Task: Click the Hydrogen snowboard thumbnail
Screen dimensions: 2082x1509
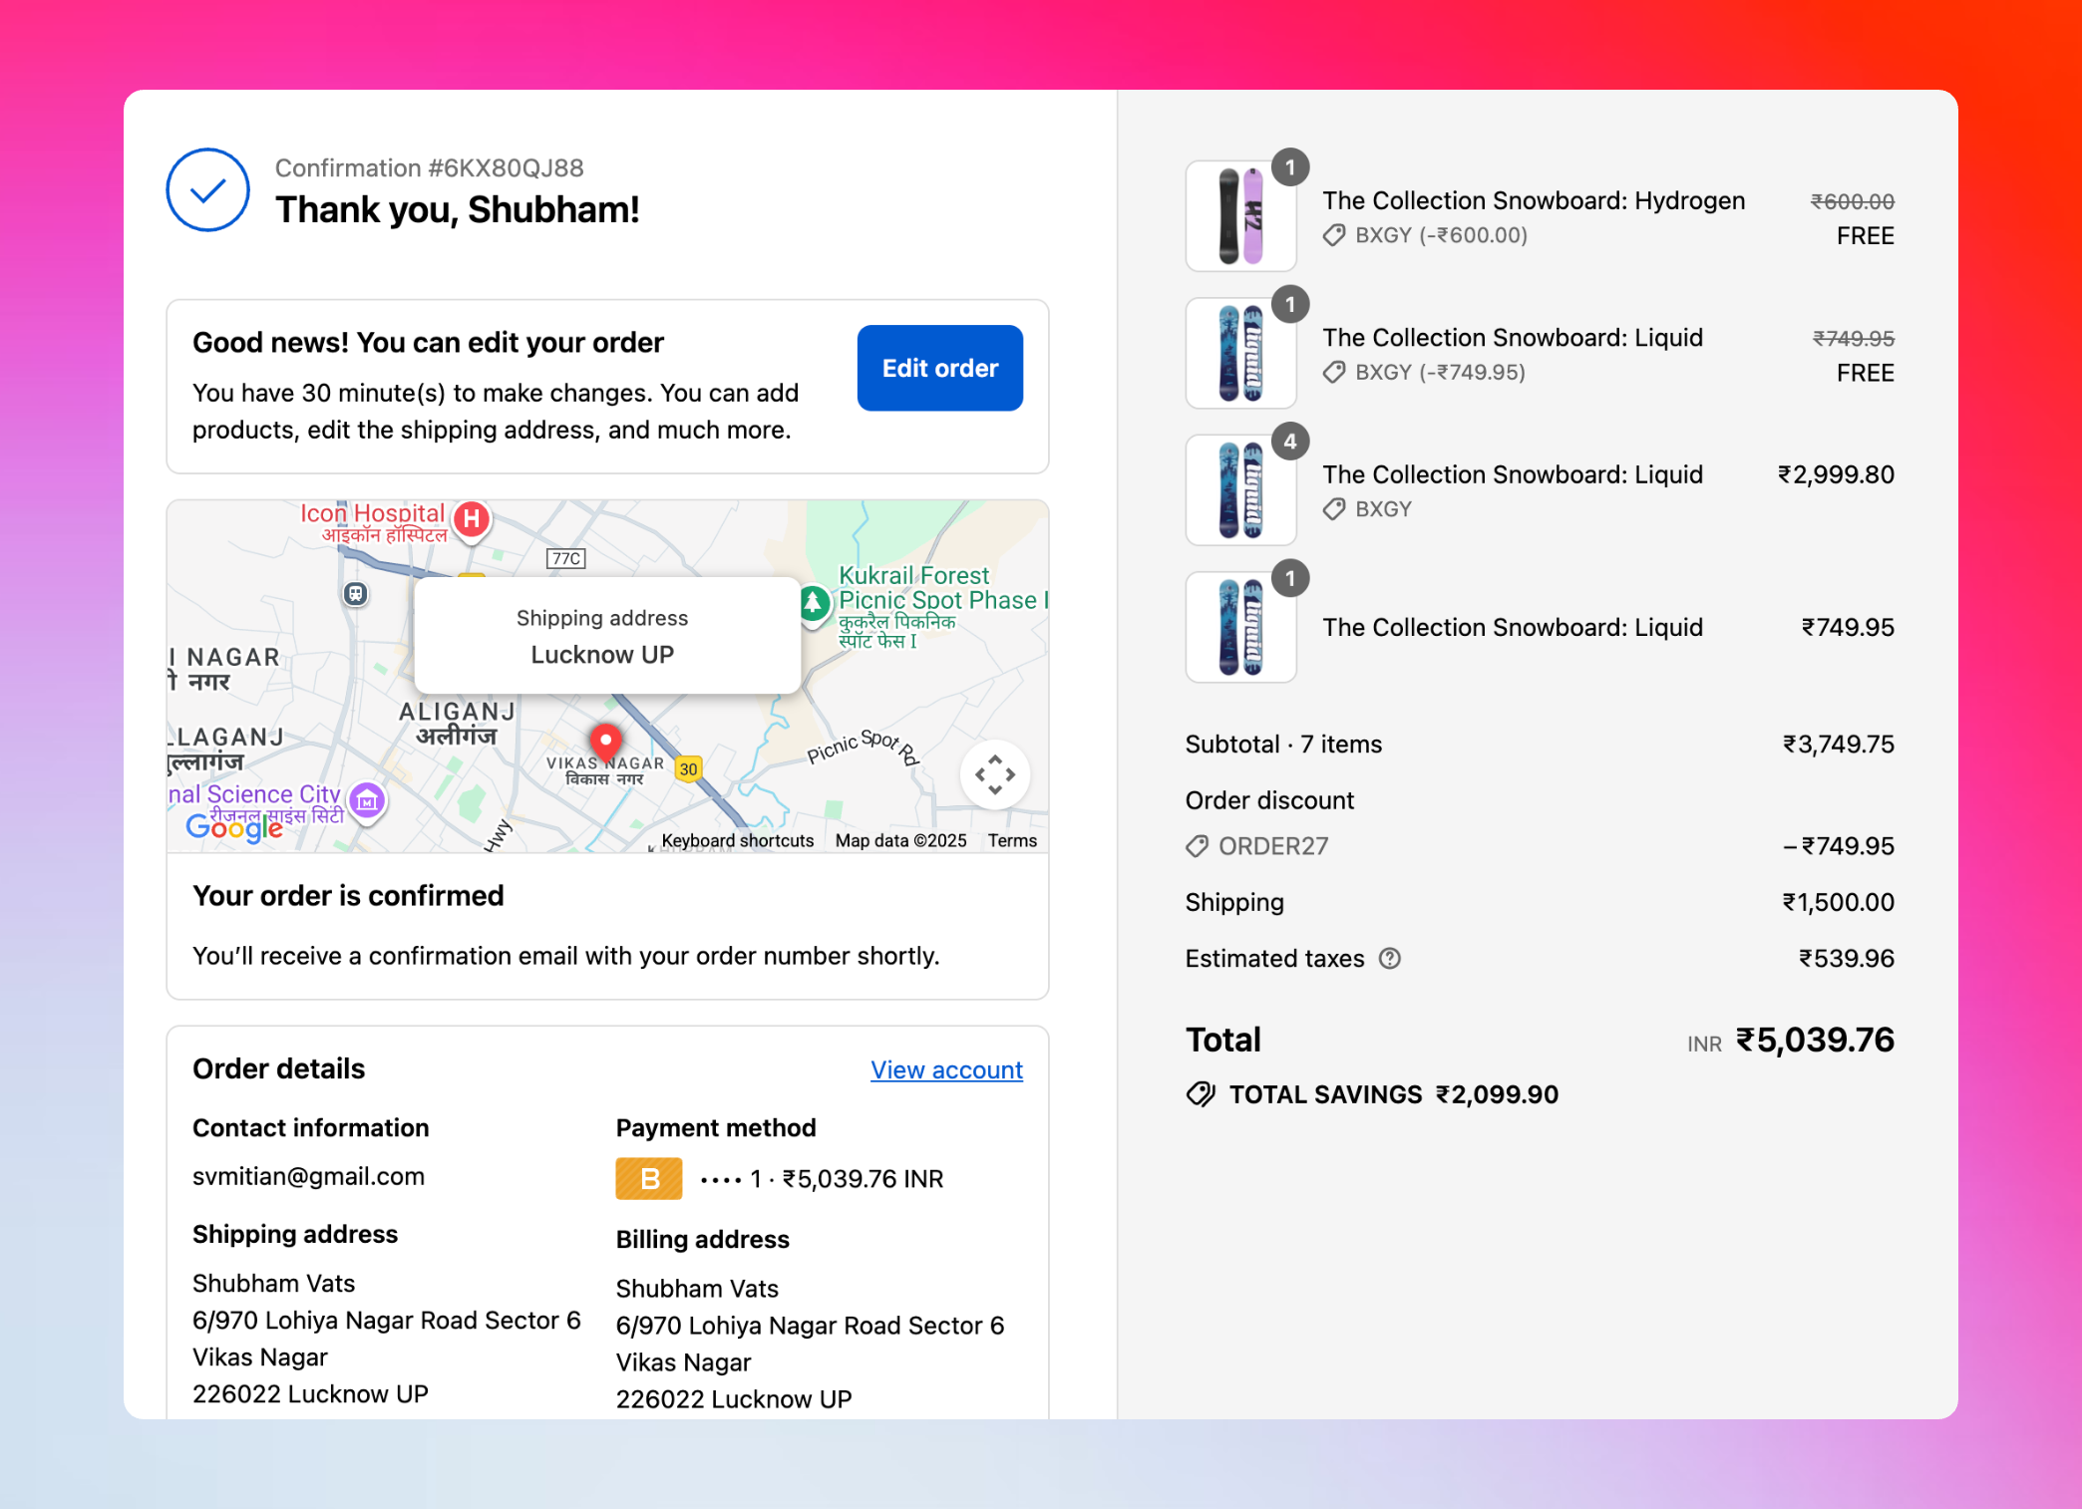Action: [x=1239, y=216]
